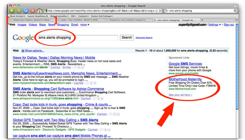Click comment bubble icon on msnbc result
The width and height of the screenshot is (245, 140).
pos(111,114)
